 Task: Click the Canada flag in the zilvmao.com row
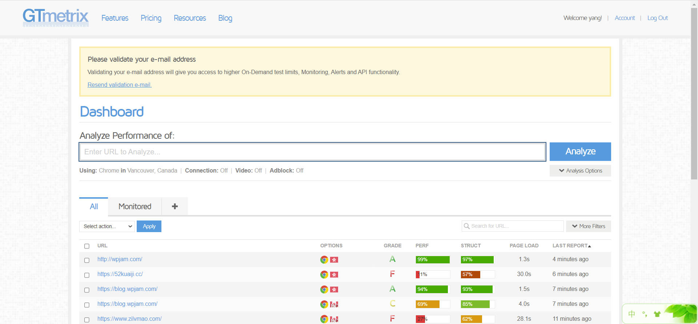pos(334,319)
